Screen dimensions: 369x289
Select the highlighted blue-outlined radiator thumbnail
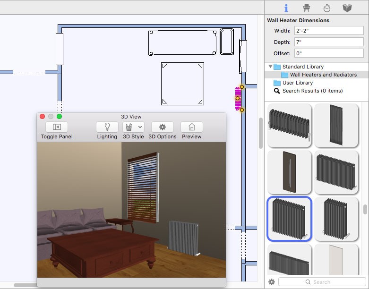coord(290,219)
